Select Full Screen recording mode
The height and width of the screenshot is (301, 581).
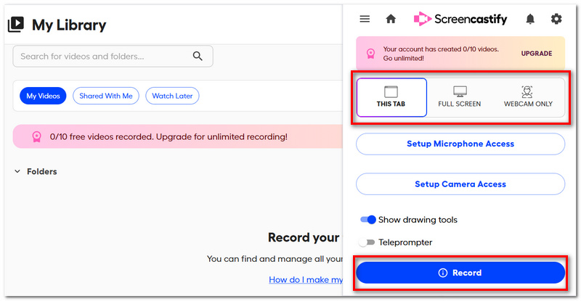click(460, 97)
